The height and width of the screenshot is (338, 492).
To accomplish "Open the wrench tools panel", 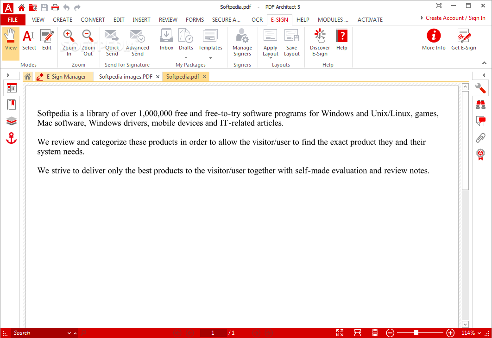I will point(480,88).
